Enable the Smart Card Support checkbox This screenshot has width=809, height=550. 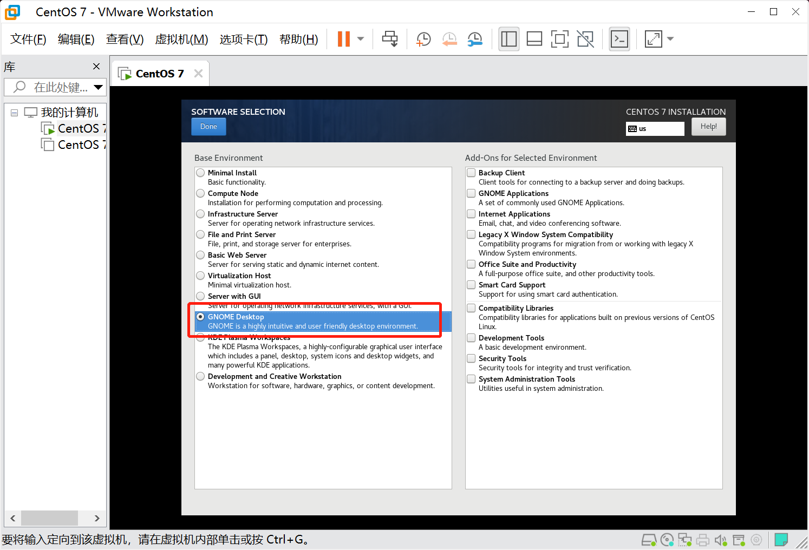coord(472,285)
